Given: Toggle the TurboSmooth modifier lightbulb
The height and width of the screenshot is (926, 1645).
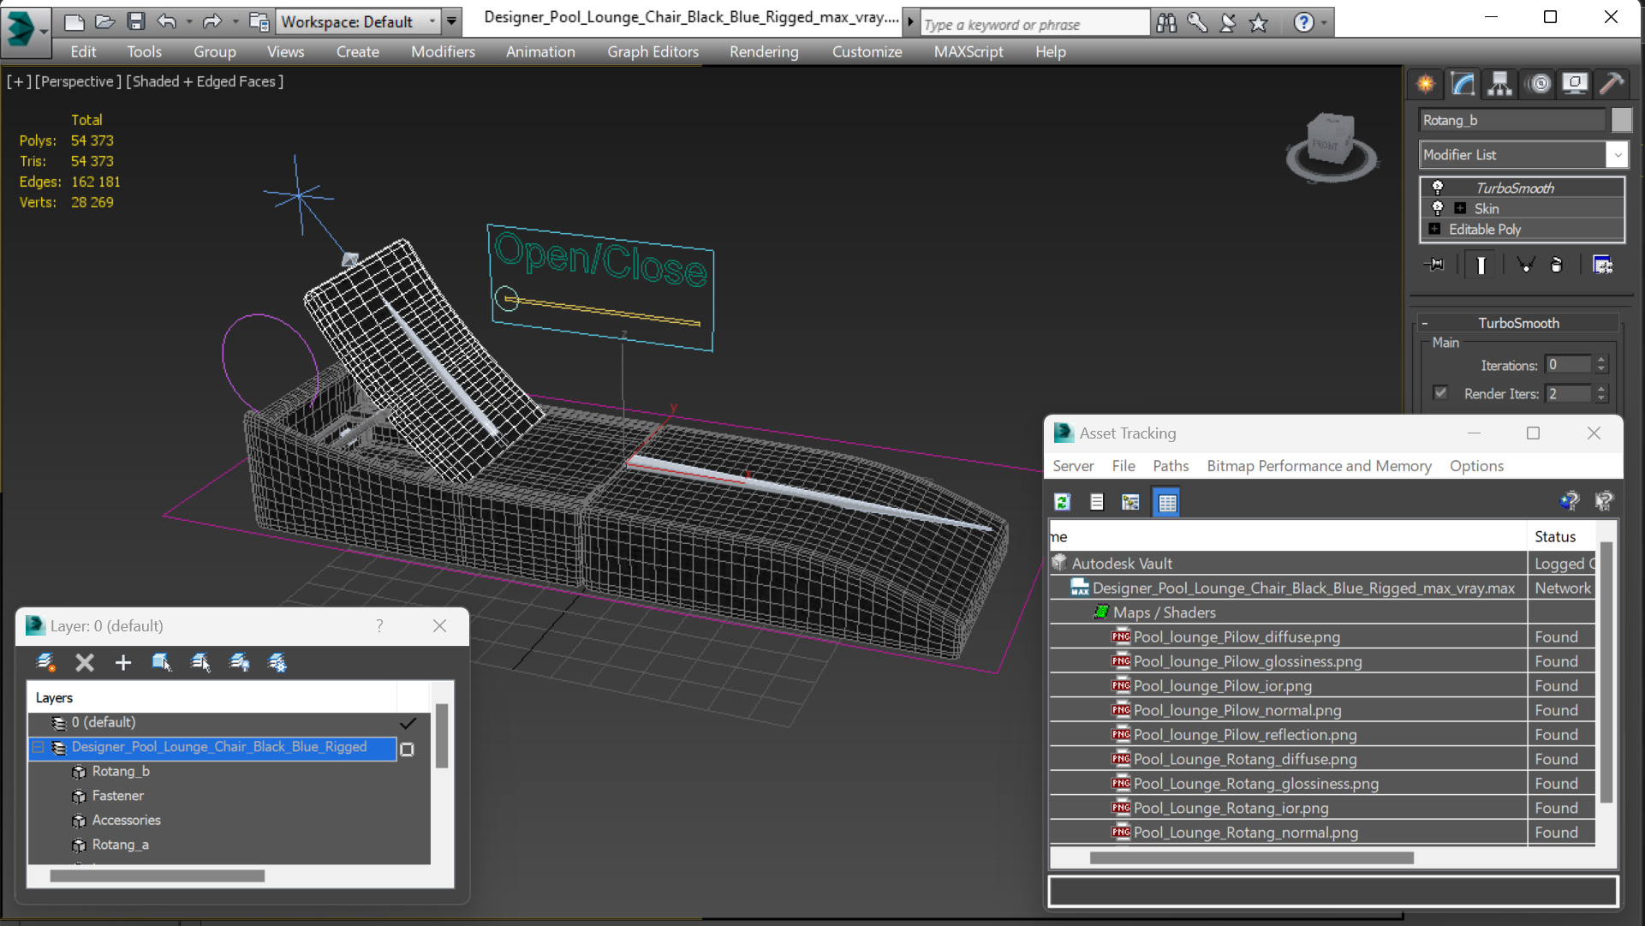Looking at the screenshot, I should tap(1438, 188).
